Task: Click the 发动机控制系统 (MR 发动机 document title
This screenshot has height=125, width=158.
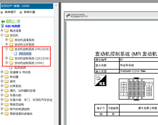Action: 126,54
